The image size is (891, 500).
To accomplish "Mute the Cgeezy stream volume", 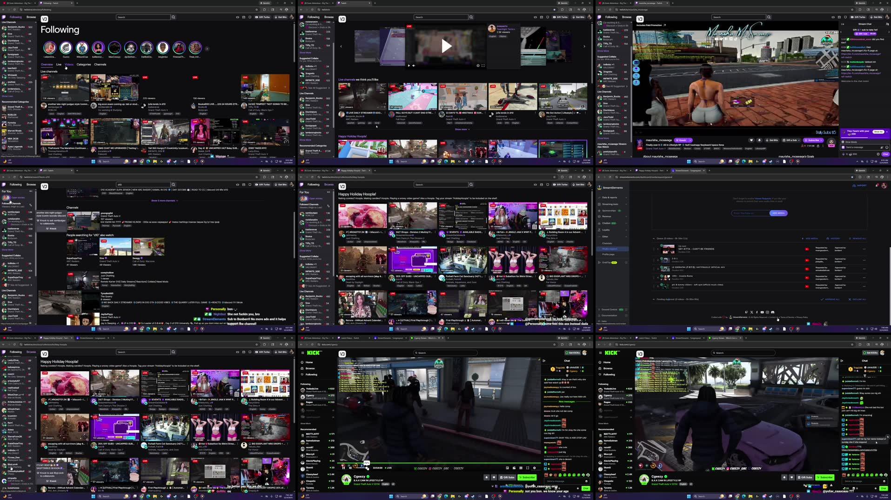I will coord(350,468).
